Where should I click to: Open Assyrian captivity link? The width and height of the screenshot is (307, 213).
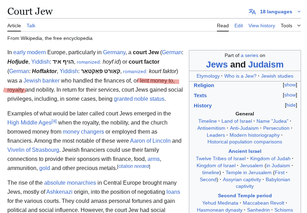(x=242, y=179)
